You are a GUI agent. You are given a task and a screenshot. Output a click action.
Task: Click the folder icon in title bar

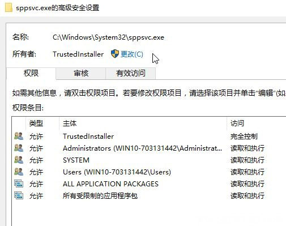(x=8, y=8)
